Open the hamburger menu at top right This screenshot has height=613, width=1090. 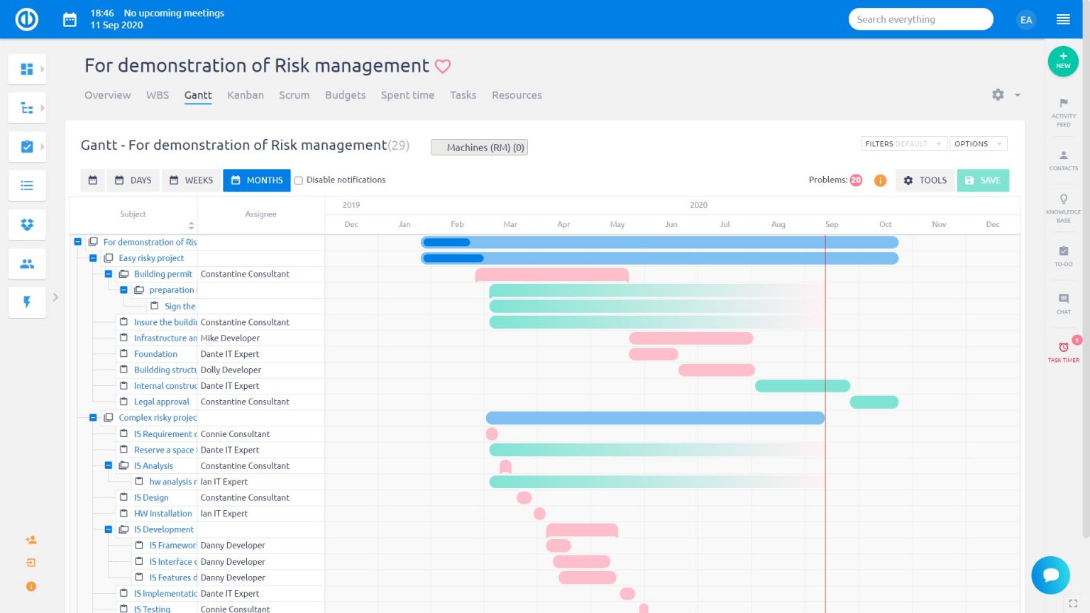click(1063, 19)
